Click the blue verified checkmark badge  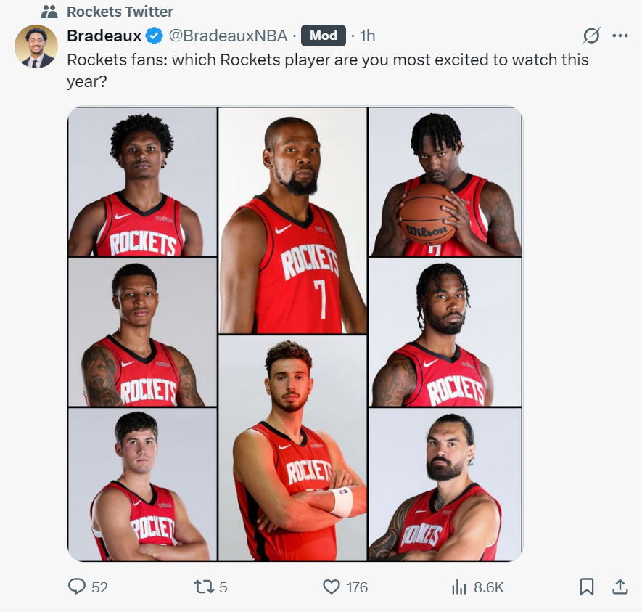154,35
